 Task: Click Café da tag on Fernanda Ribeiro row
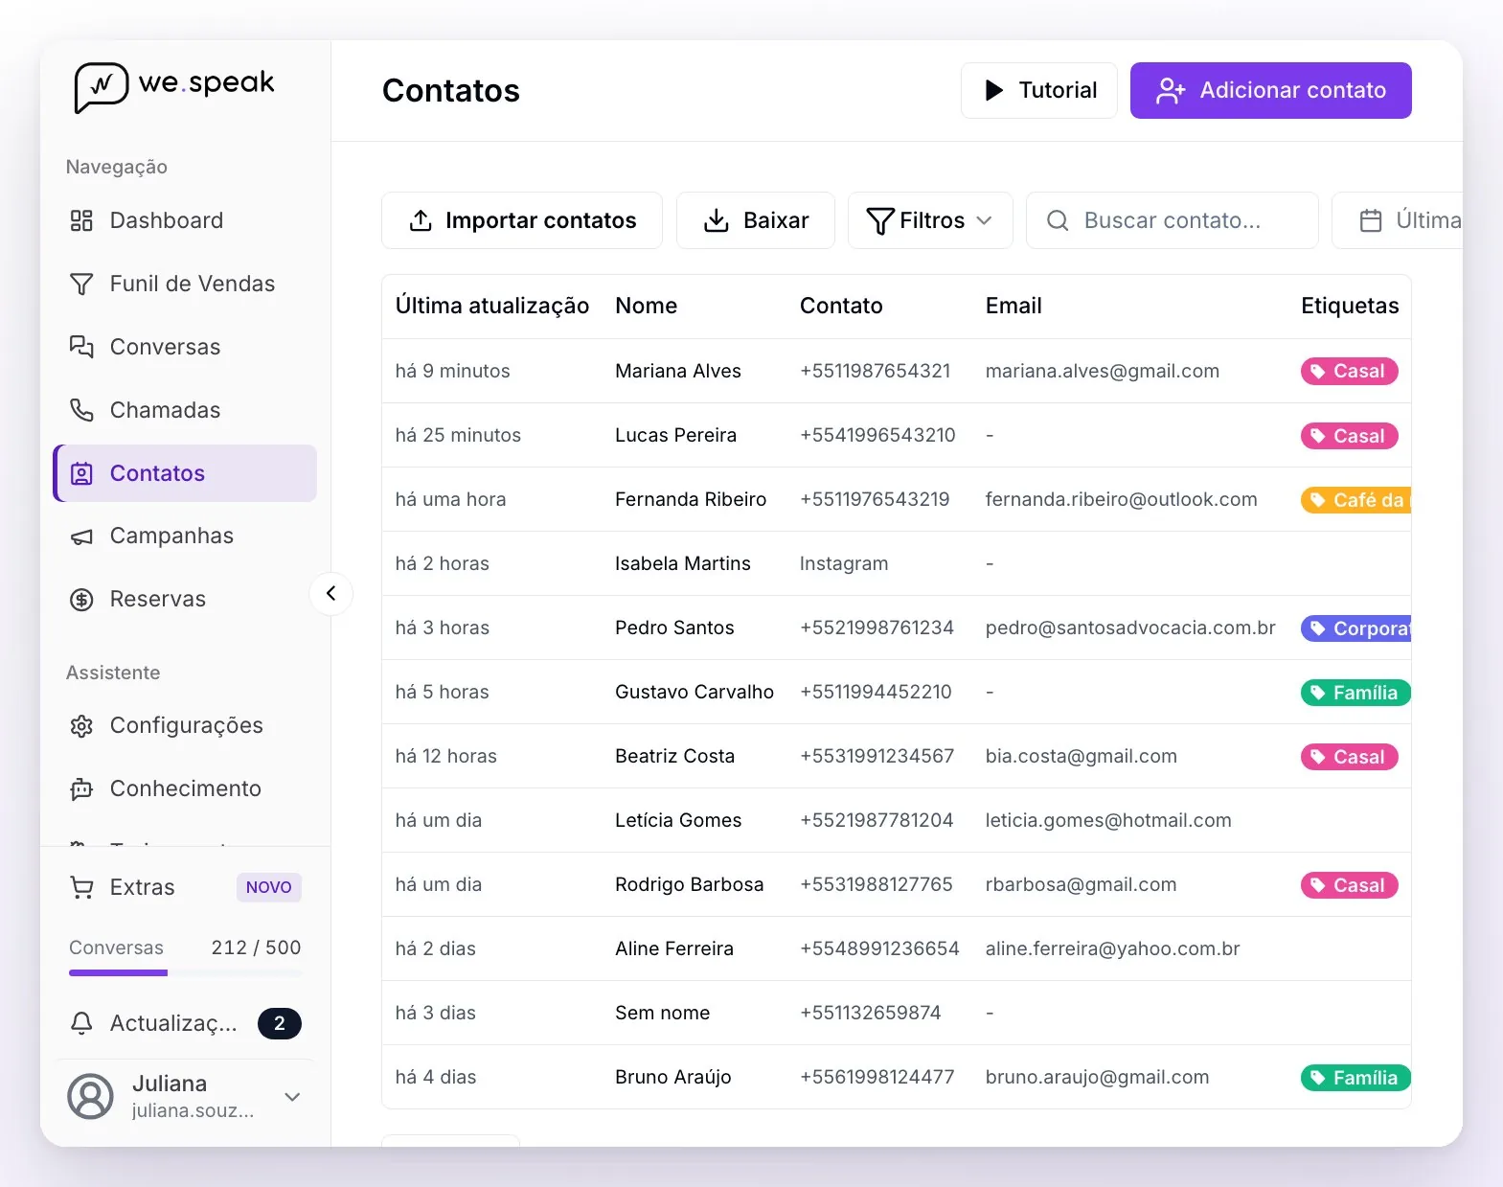[x=1356, y=499]
